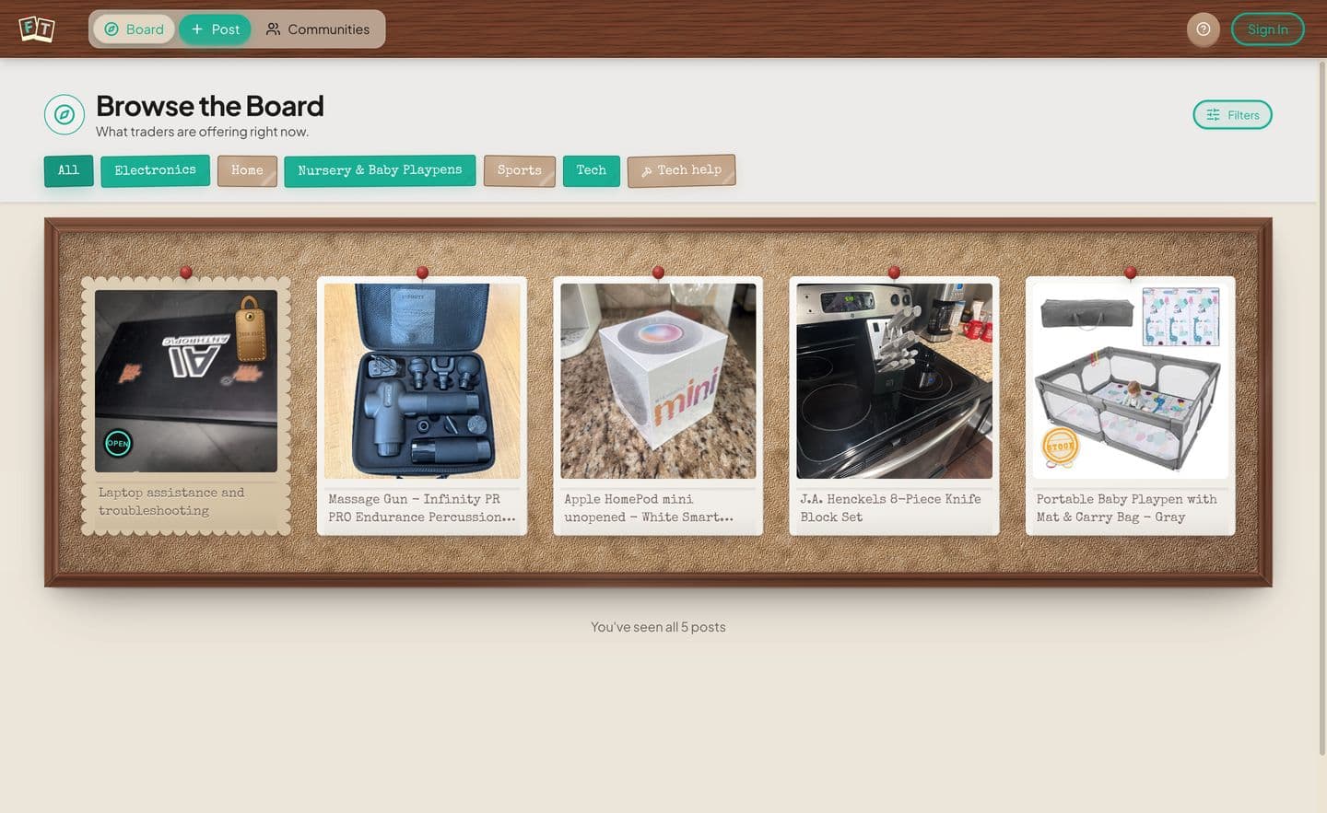Open Portable Baby Playpen with Mat title
This screenshot has width=1327, height=813.
click(x=1126, y=508)
